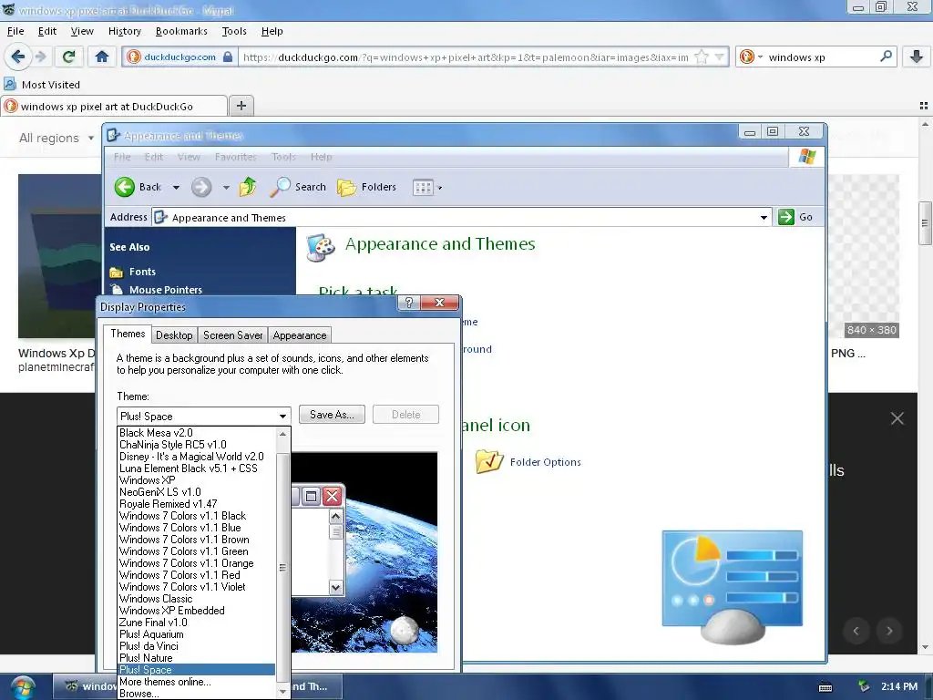Bookmark this page with the star icon
The width and height of the screenshot is (933, 700).
702,57
